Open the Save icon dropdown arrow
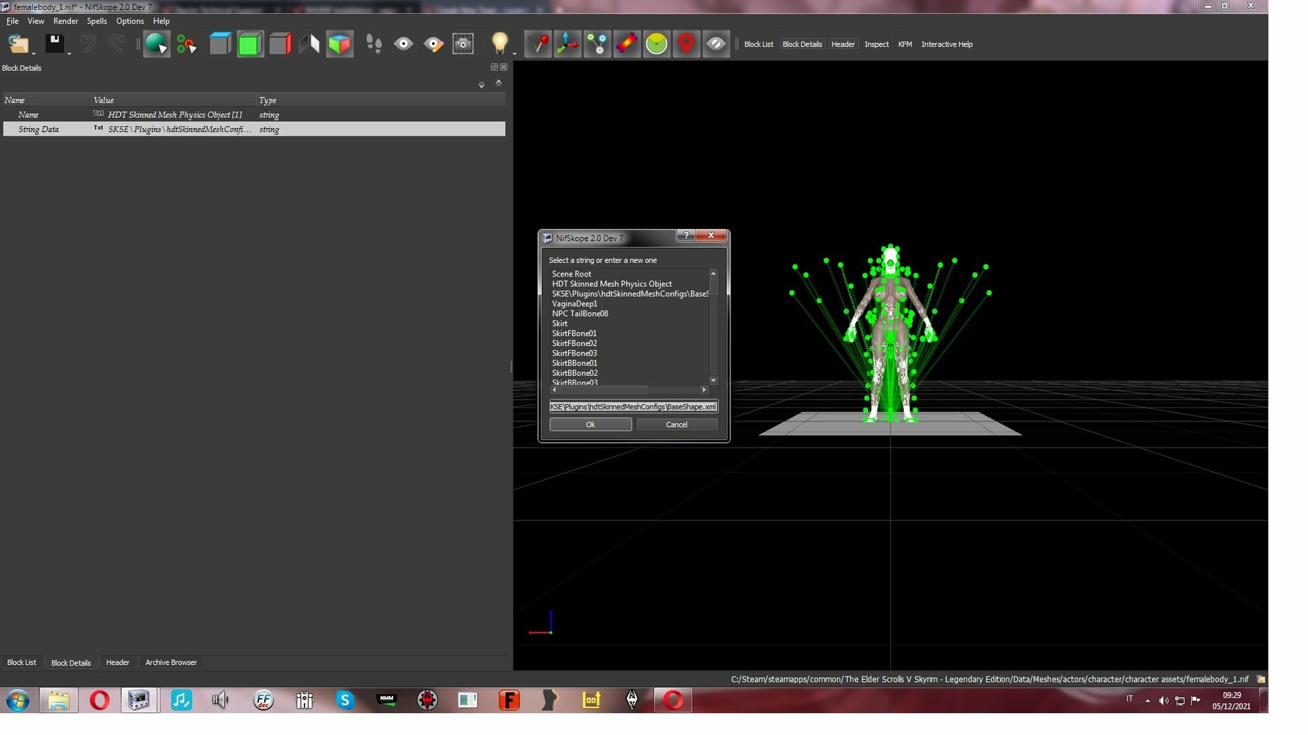This screenshot has height=735, width=1308. (69, 53)
